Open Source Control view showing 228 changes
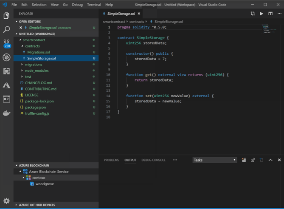The width and height of the screenshot is (284, 209). click(x=7, y=43)
